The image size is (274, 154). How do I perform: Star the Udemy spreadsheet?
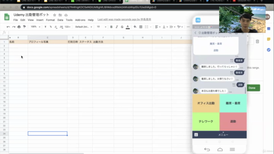coord(54,15)
